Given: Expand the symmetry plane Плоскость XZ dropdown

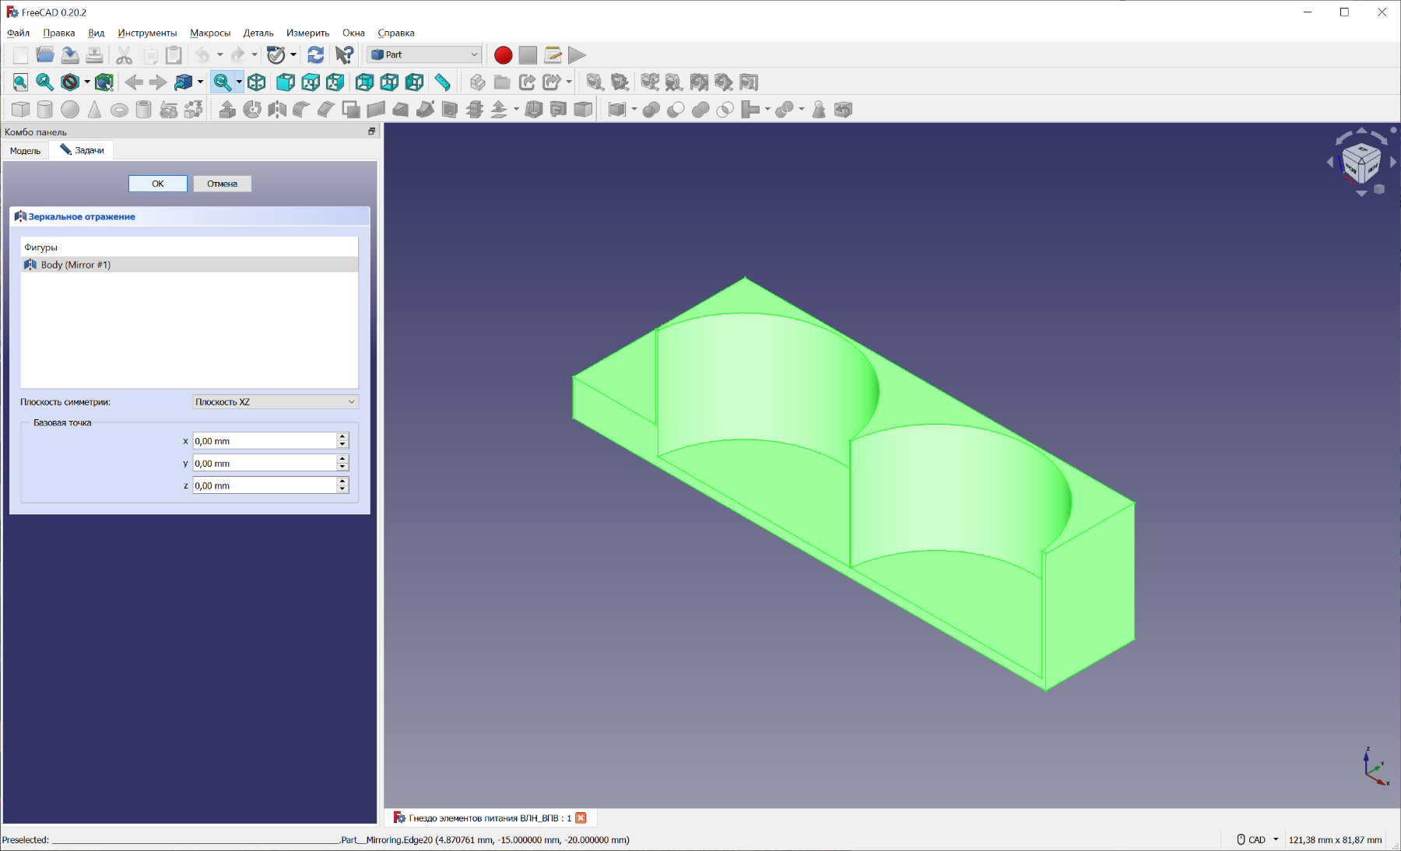Looking at the screenshot, I should (x=275, y=402).
